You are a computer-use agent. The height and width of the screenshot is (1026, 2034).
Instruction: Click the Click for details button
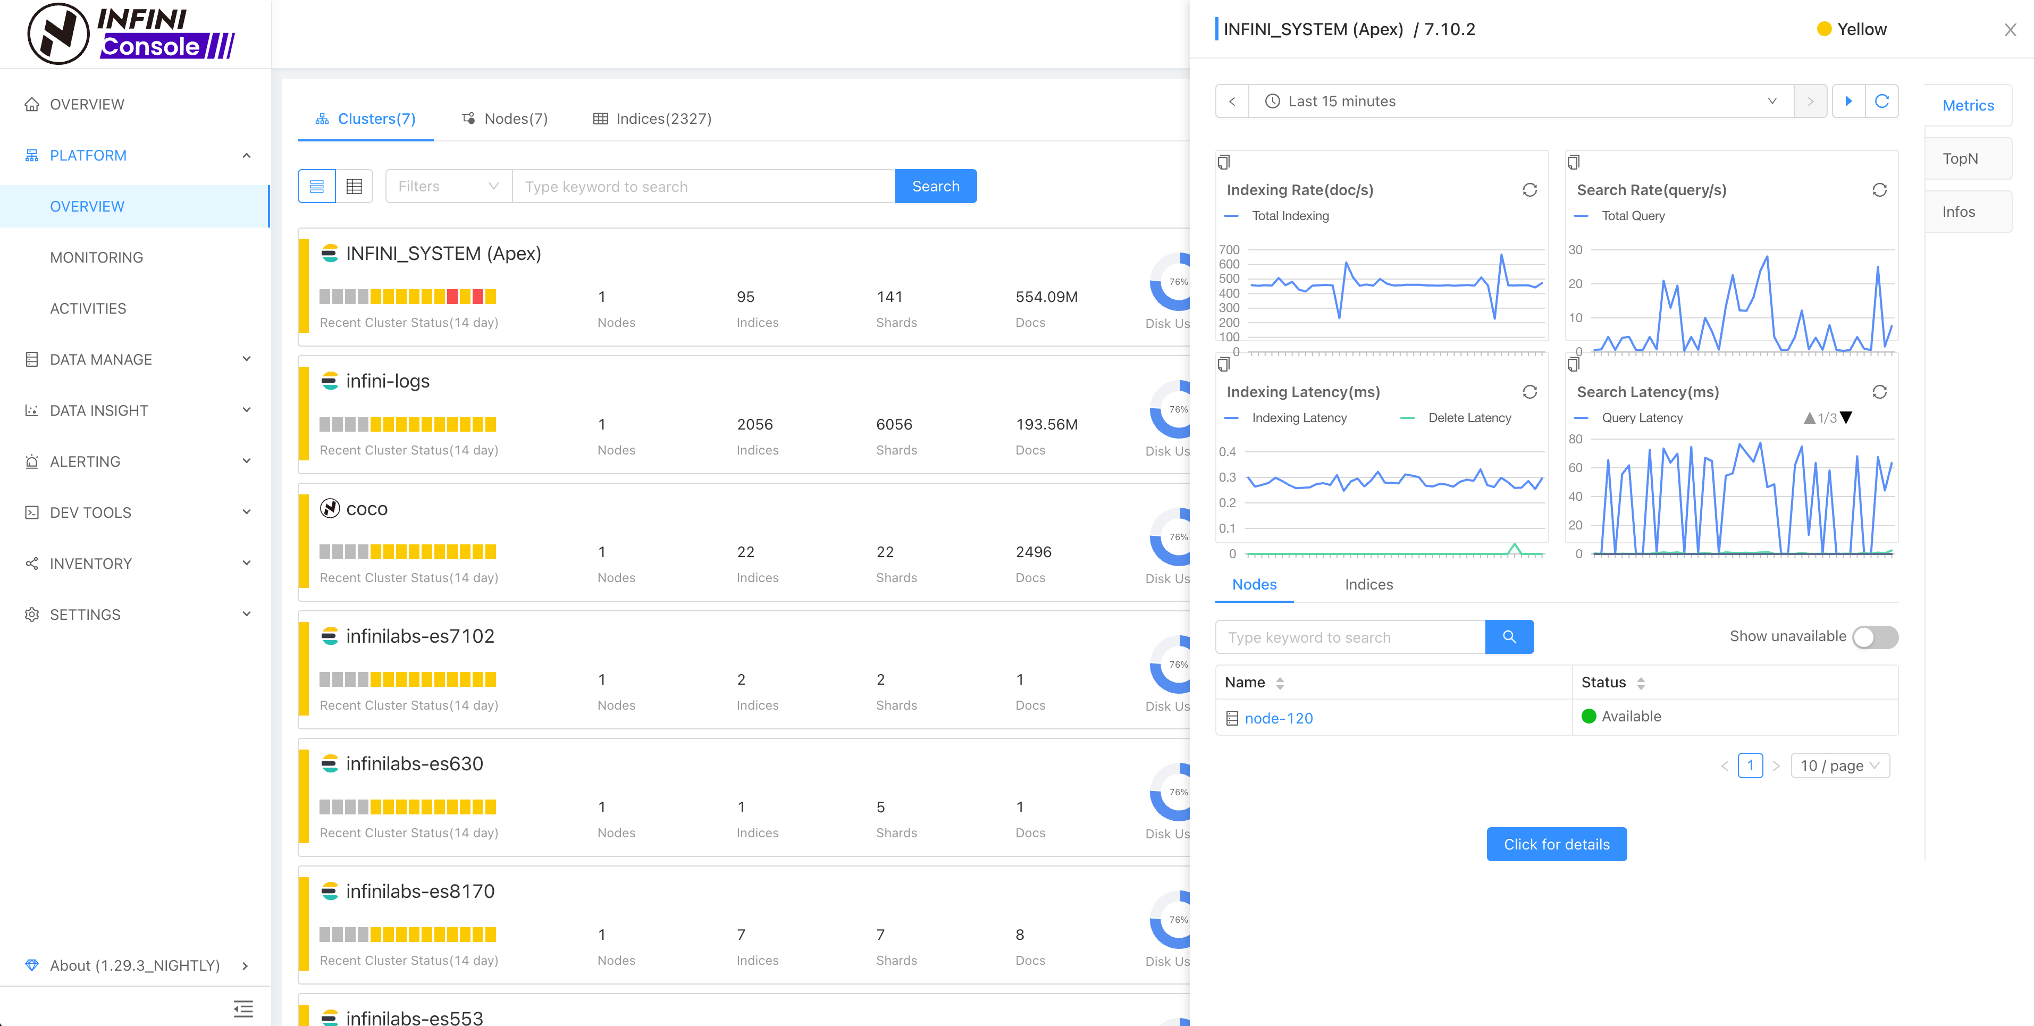tap(1556, 844)
